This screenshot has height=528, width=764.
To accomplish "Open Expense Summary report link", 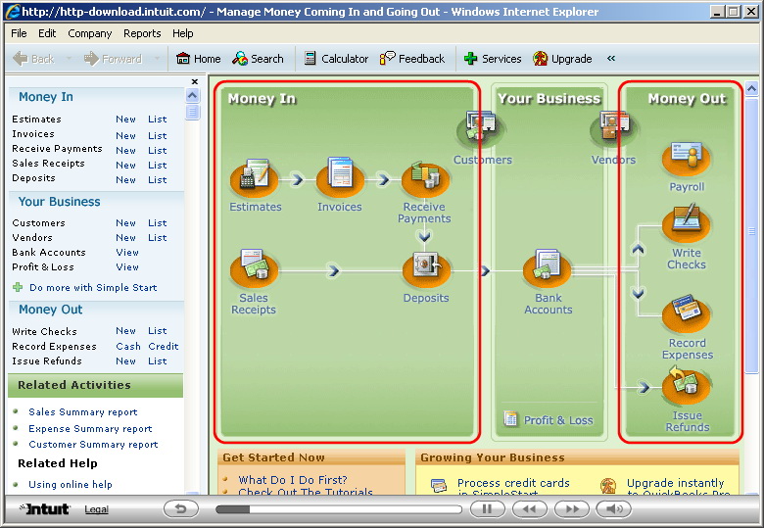I will (x=90, y=429).
